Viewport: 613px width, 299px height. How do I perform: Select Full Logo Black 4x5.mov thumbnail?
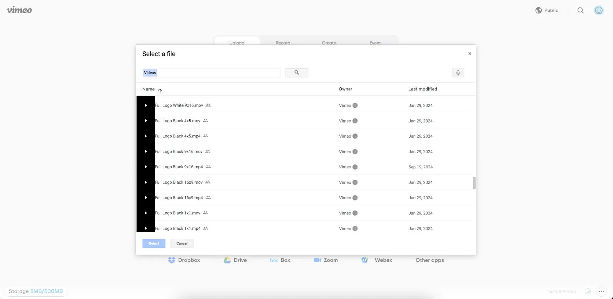click(x=146, y=121)
